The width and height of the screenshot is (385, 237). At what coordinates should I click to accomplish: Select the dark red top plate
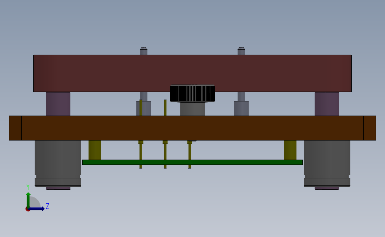click(193, 73)
